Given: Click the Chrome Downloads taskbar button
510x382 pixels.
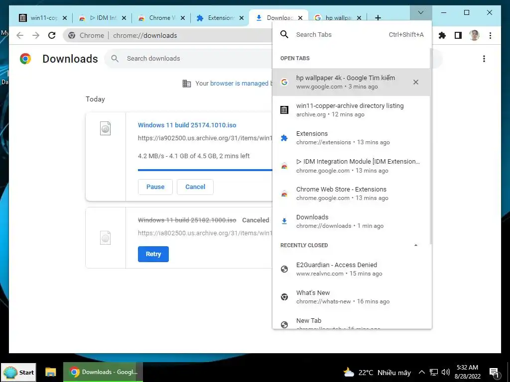Looking at the screenshot, I should [x=103, y=372].
